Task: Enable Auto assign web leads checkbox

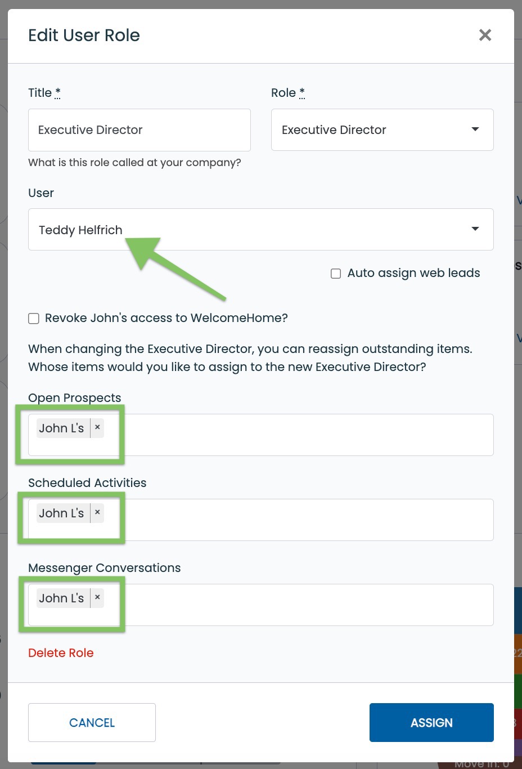Action: pyautogui.click(x=336, y=274)
